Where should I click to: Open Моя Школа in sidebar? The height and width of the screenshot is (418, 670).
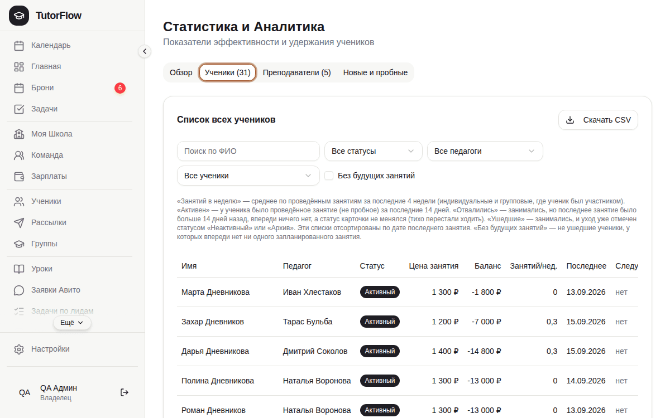70,134
